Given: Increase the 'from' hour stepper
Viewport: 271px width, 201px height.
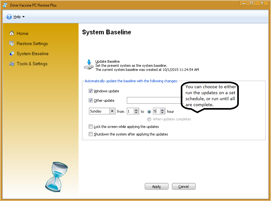Looking at the screenshot, I should tap(136, 110).
